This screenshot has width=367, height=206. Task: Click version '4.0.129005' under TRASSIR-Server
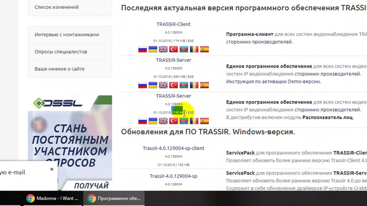(x=173, y=68)
